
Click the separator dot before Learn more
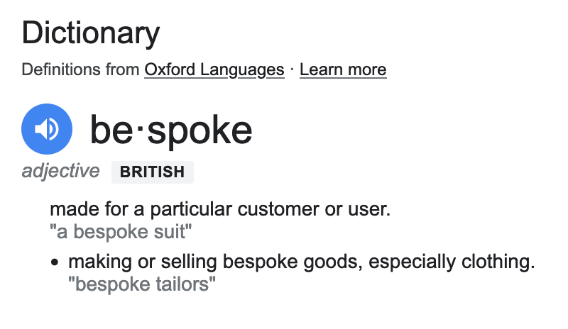(x=292, y=69)
